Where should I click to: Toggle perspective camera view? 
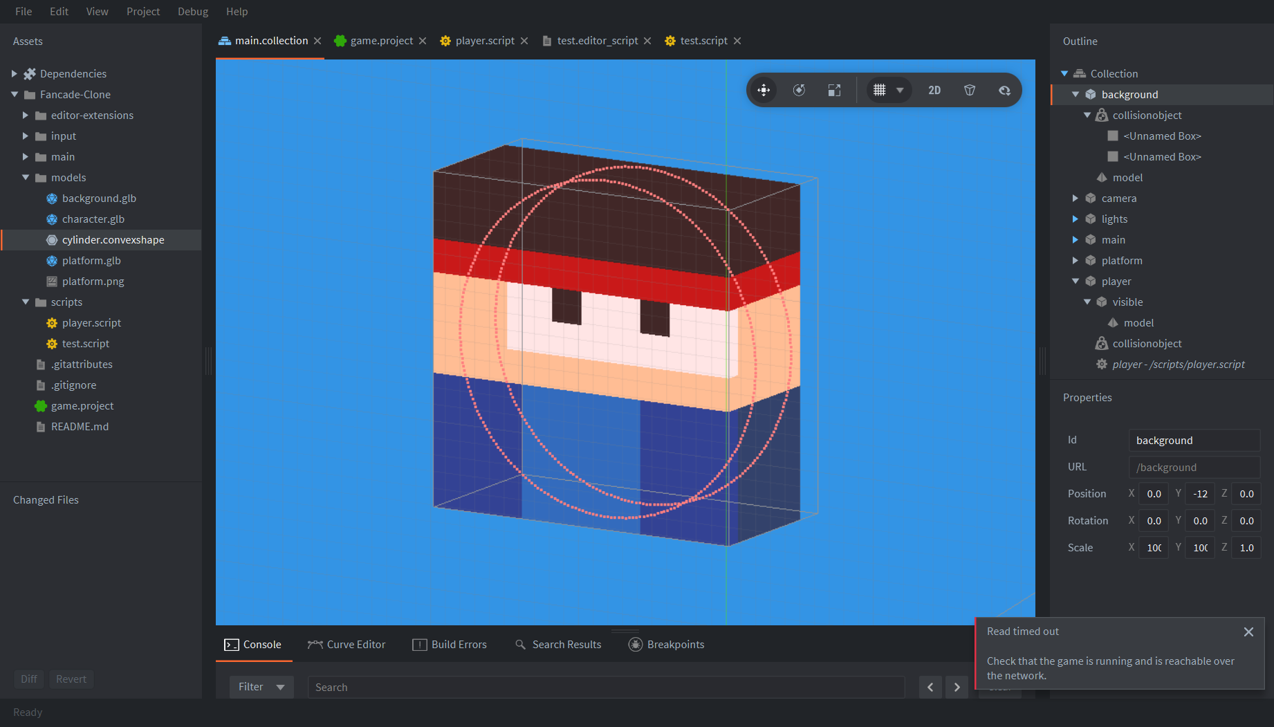pyautogui.click(x=970, y=90)
